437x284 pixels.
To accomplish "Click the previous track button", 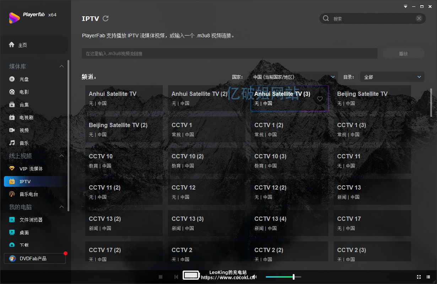I will (x=176, y=277).
